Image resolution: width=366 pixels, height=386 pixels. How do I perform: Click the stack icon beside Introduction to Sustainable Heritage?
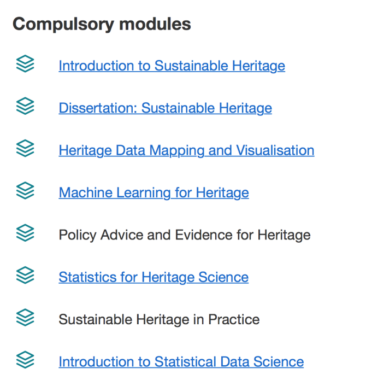25,64
